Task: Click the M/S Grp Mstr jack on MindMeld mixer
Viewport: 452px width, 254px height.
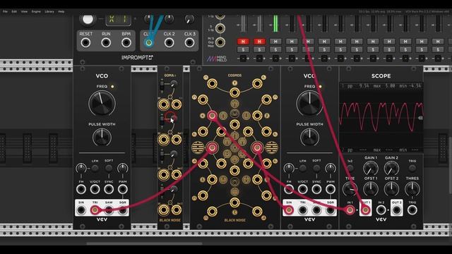Action: pyautogui.click(x=220, y=42)
